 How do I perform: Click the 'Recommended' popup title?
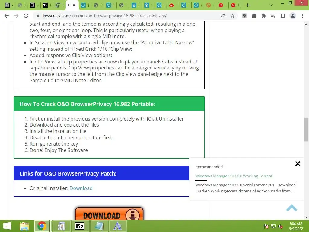(x=209, y=167)
